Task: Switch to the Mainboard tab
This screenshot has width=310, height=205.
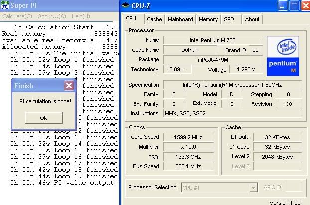Action: tap(180, 19)
